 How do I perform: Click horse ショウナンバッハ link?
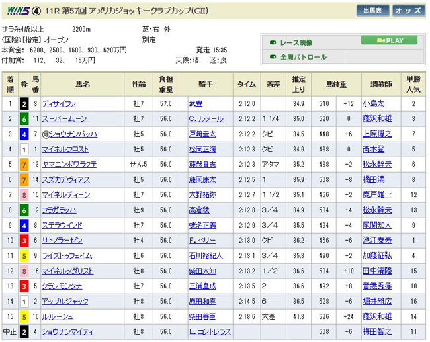(69, 134)
